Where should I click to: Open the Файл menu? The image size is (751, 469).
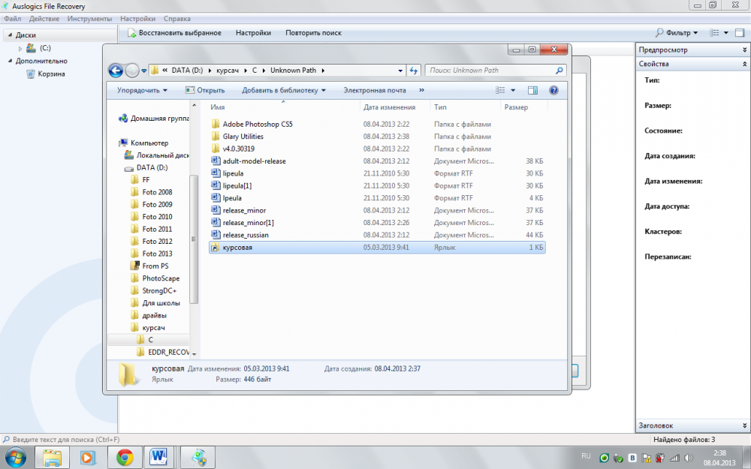coord(13,19)
